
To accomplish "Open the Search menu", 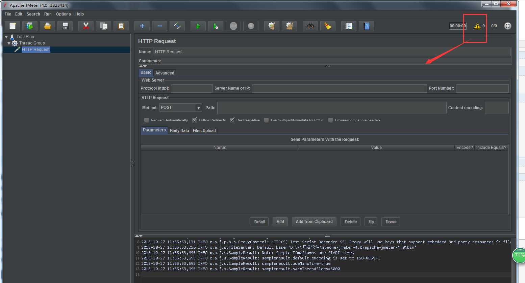I will tap(33, 14).
